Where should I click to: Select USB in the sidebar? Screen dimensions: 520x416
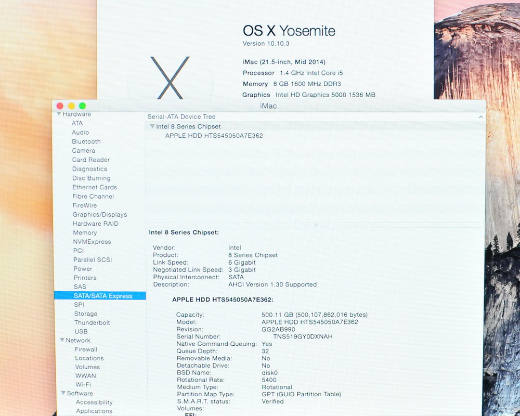[81, 331]
